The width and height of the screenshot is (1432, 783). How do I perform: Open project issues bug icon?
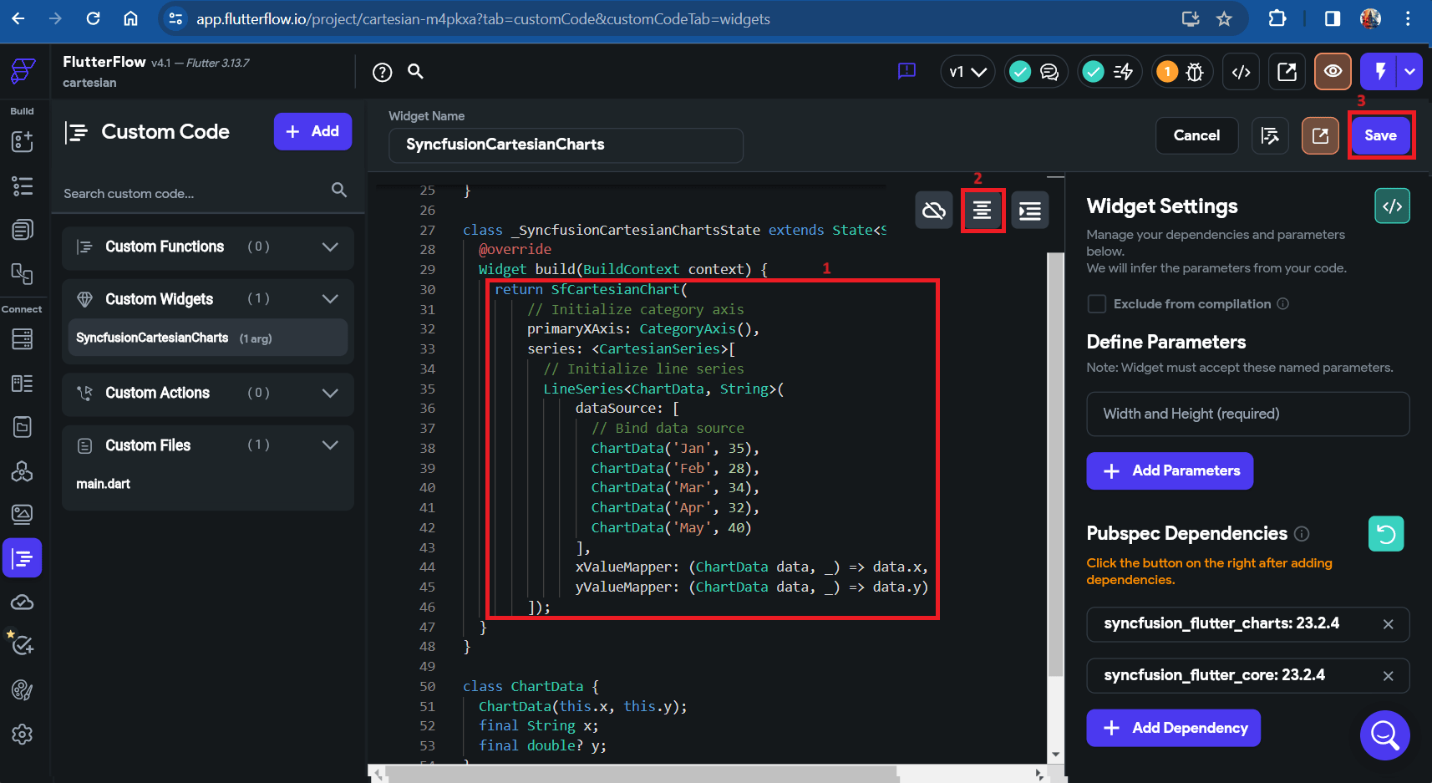pyautogui.click(x=1196, y=73)
